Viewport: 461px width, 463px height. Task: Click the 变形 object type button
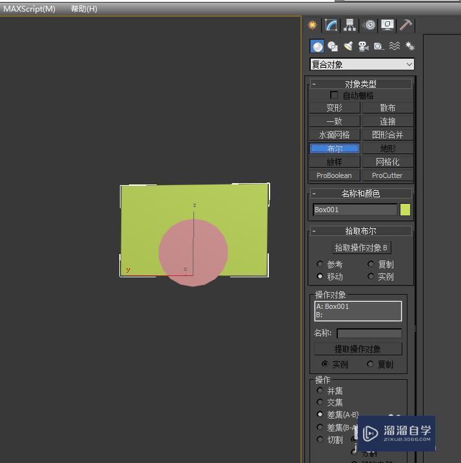335,108
